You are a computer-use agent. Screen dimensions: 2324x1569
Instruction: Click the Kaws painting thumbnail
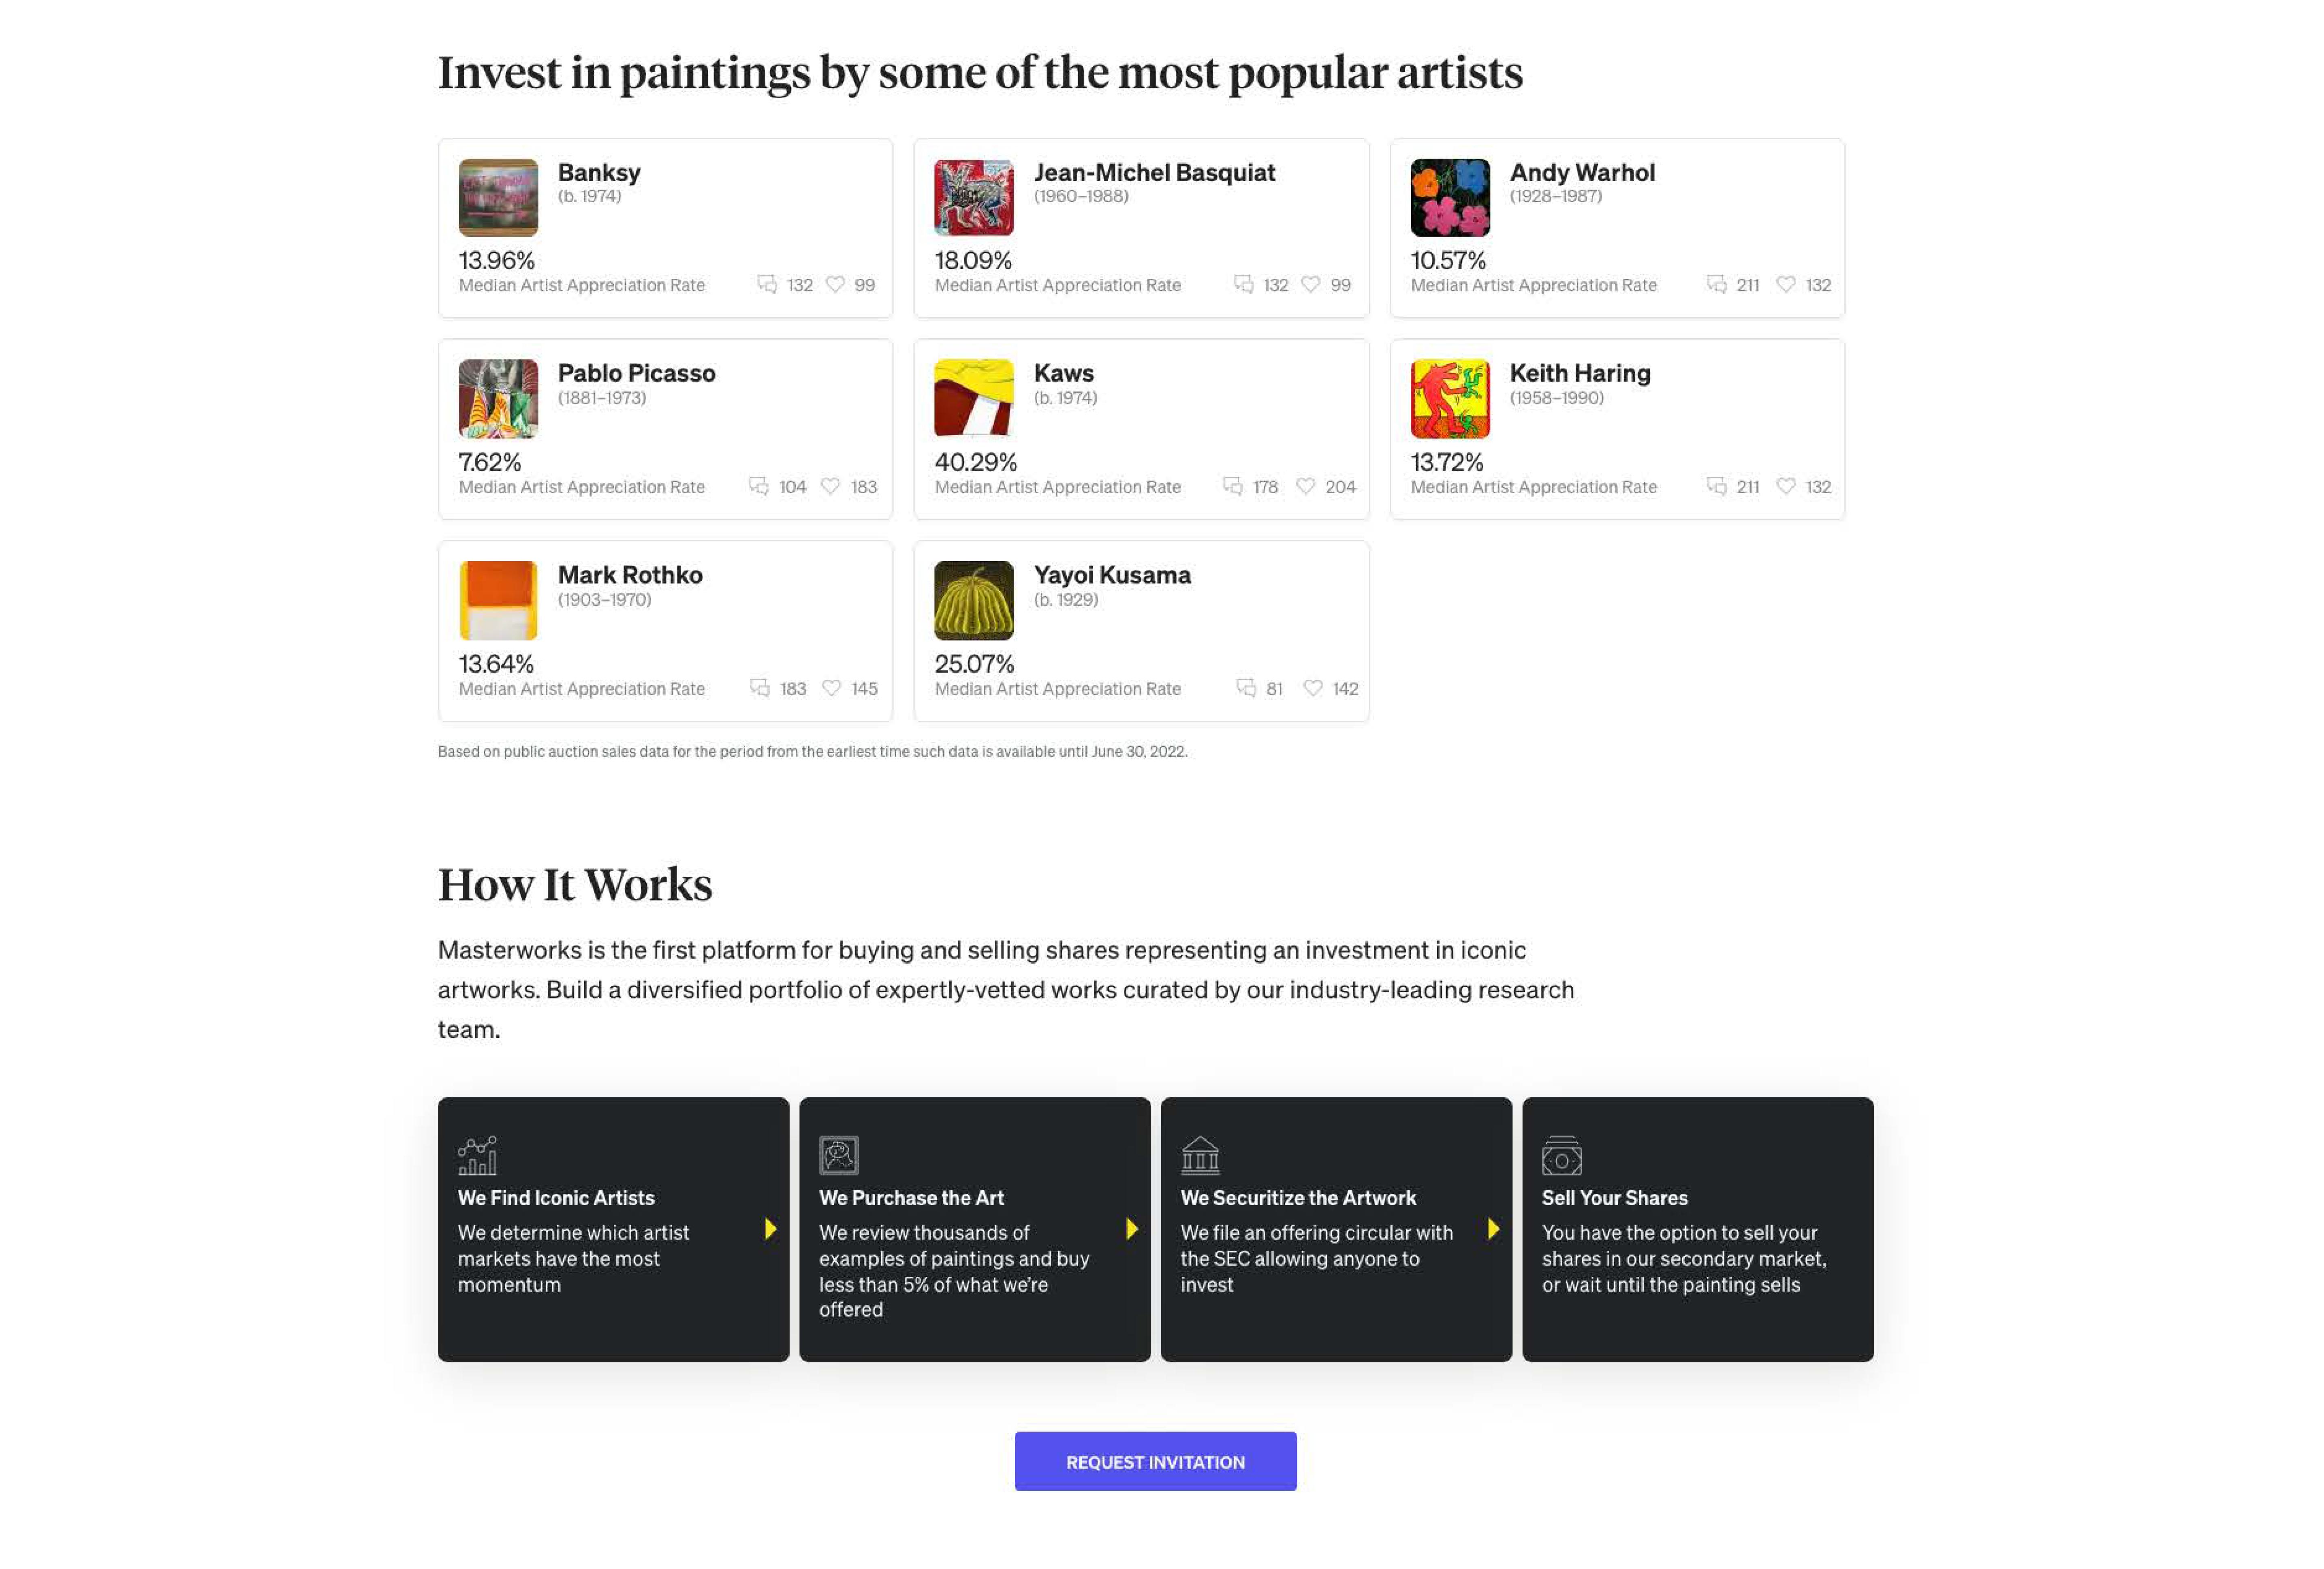pos(973,399)
